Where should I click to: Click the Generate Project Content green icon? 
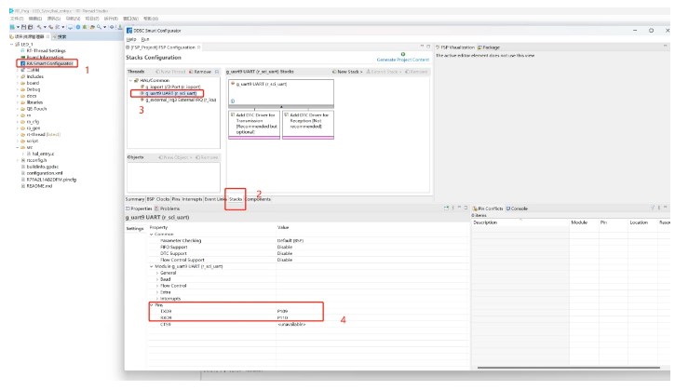(x=403, y=54)
